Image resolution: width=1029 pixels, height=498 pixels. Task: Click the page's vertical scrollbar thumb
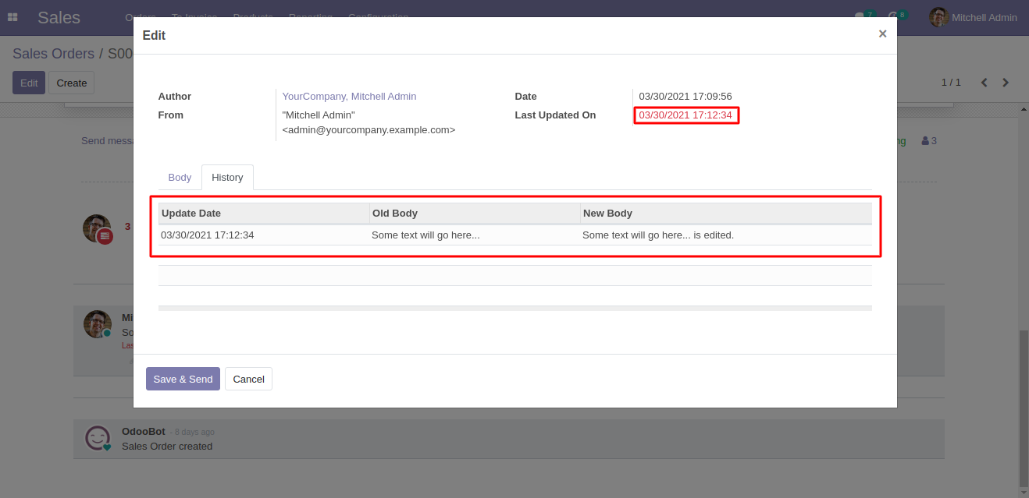tap(1023, 405)
